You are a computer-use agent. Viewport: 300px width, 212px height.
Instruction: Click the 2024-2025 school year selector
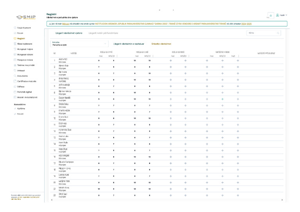pos(247,24)
